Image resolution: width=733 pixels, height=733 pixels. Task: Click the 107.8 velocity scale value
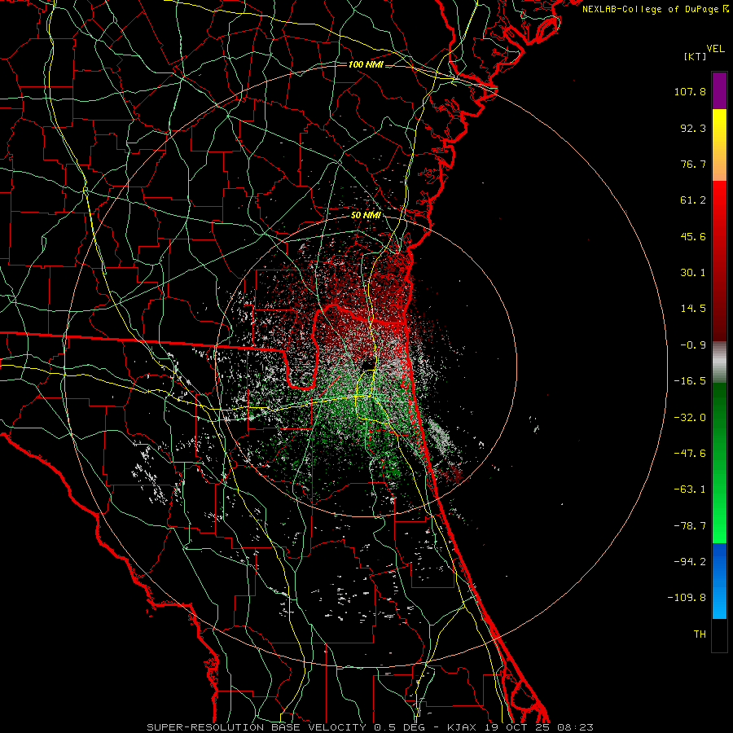tap(690, 91)
